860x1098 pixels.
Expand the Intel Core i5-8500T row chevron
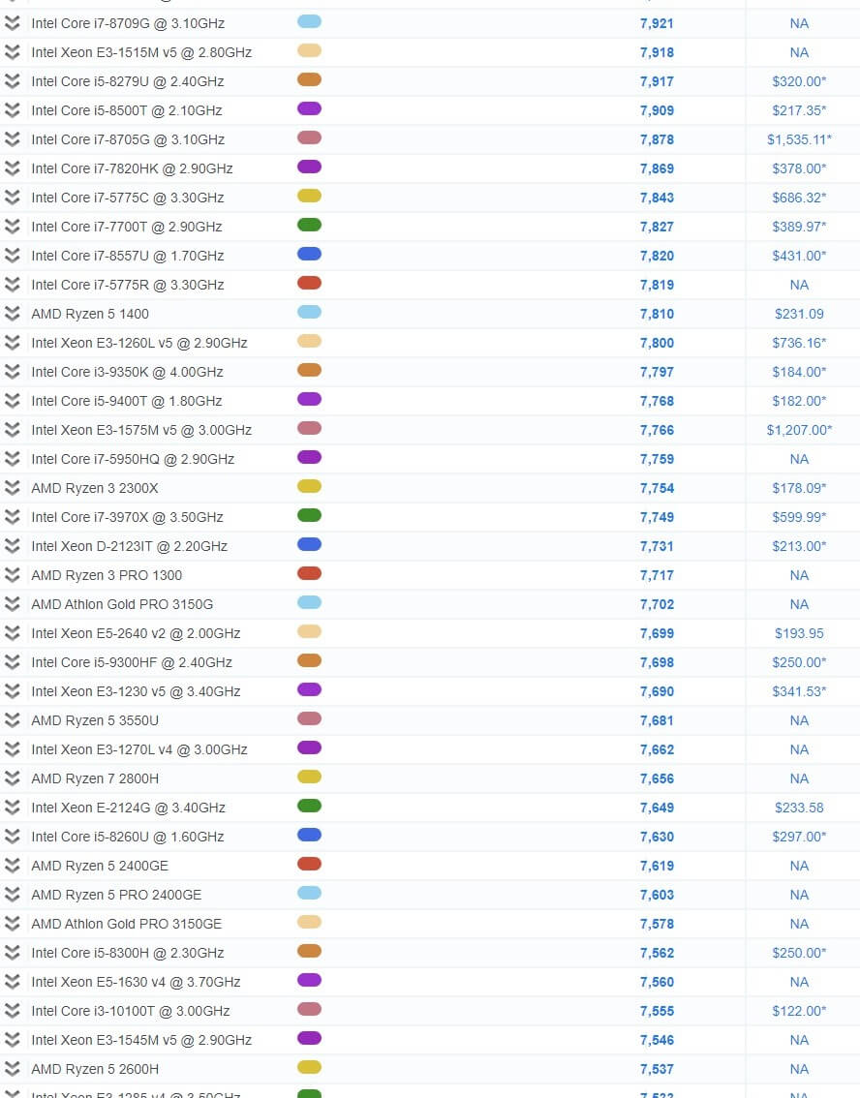click(12, 110)
